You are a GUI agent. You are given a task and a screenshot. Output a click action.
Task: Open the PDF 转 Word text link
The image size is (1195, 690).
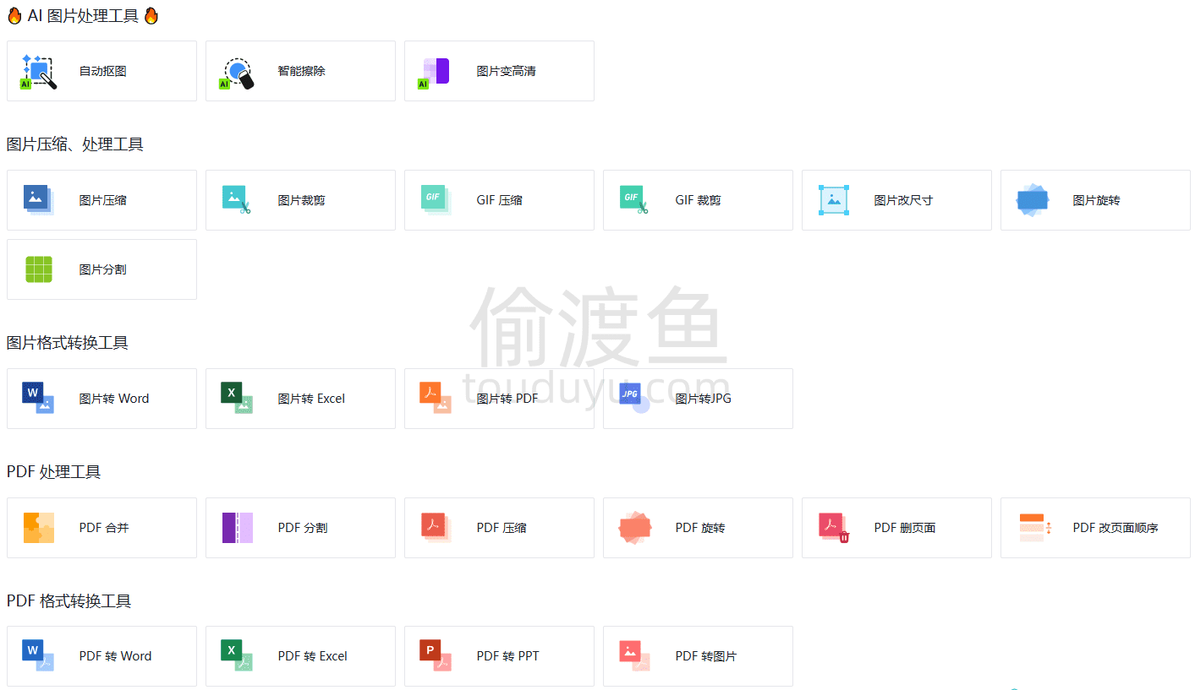pos(116,656)
